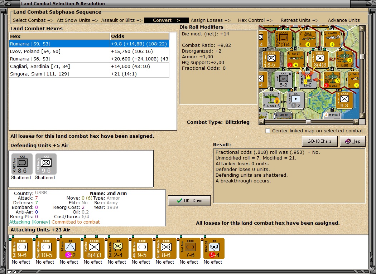Click the Yak-3 fighter counter on map
This screenshot has width=376, height=274.
coord(308,39)
